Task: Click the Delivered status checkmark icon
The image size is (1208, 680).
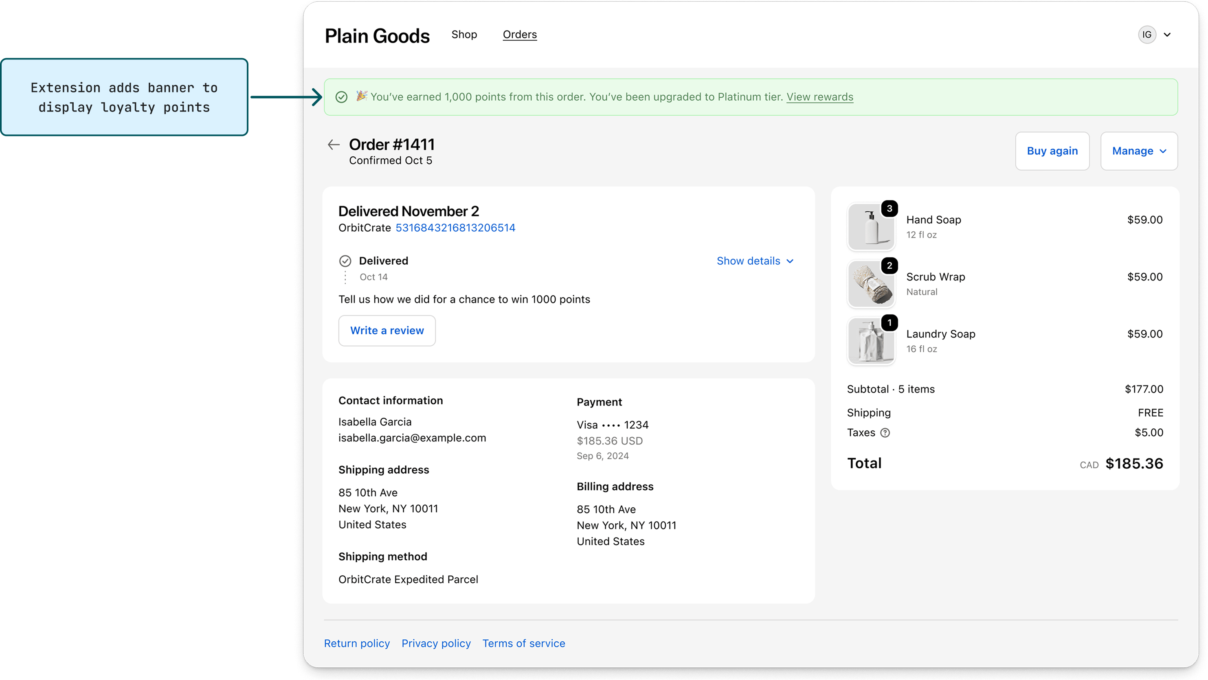Action: pyautogui.click(x=345, y=261)
